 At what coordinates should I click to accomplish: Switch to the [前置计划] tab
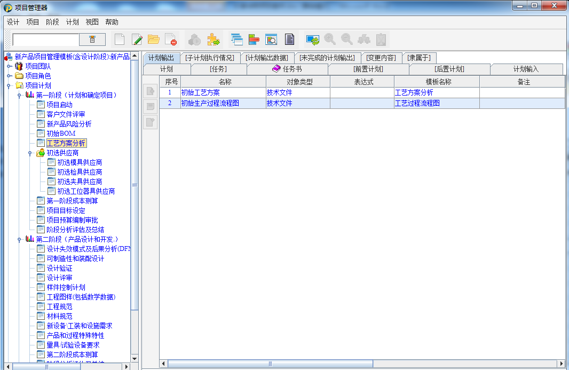(x=368, y=69)
